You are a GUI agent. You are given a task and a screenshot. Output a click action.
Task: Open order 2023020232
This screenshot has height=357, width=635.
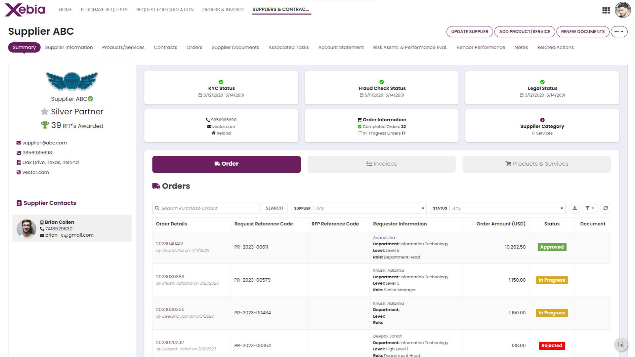(x=170, y=342)
